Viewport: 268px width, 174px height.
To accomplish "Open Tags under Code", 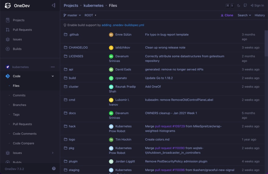I will [x=16, y=114].
